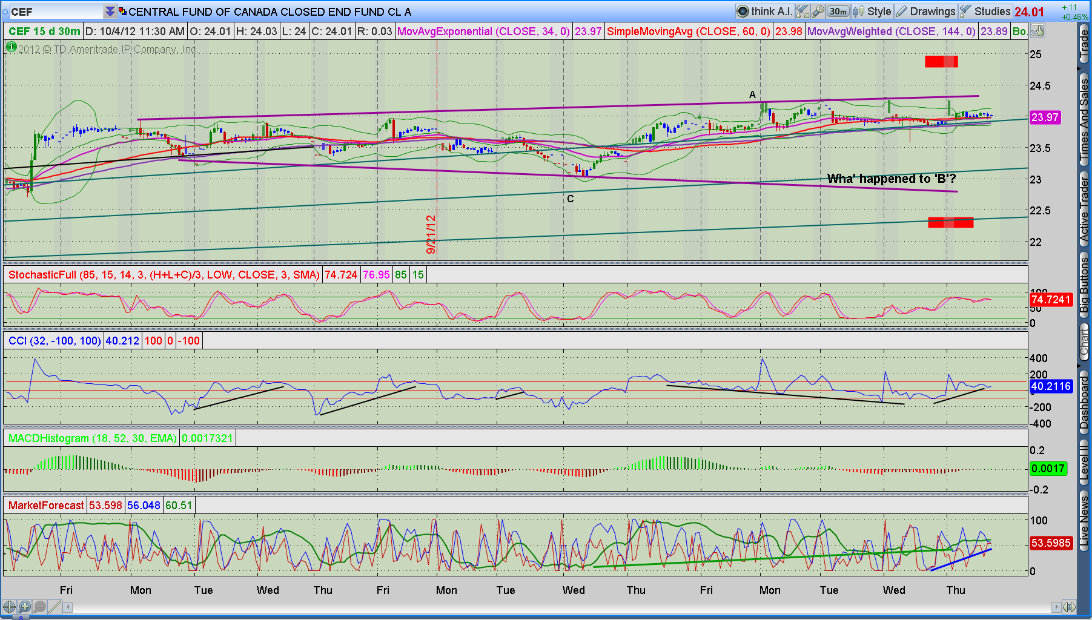
Task: Click the expand time axis double-arrow icon
Action: click(x=1069, y=607)
